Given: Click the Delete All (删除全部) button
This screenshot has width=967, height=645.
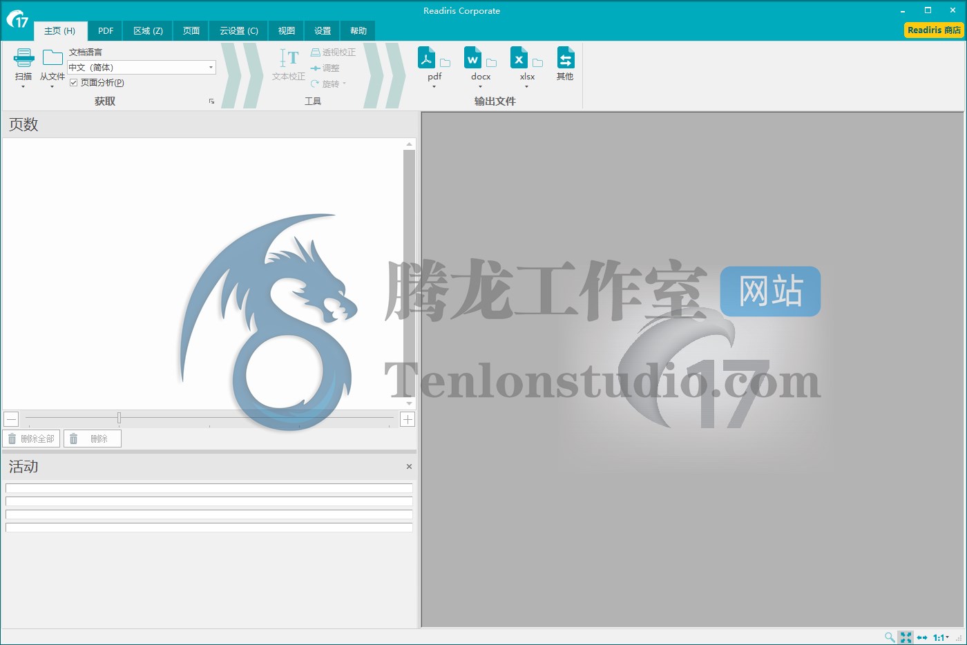Looking at the screenshot, I should [31, 439].
